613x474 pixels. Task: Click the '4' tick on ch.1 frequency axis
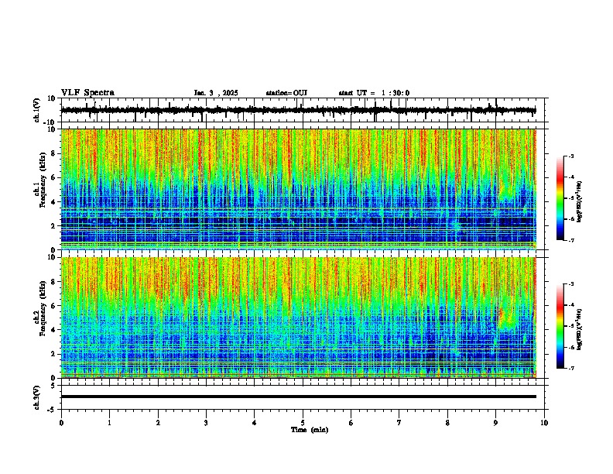[x=53, y=202]
